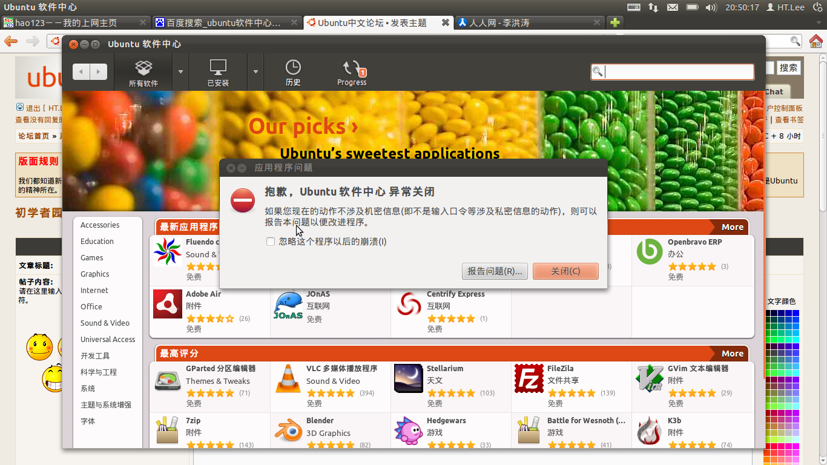Open the mail envelope indicator
The height and width of the screenshot is (465, 827).
(673, 7)
